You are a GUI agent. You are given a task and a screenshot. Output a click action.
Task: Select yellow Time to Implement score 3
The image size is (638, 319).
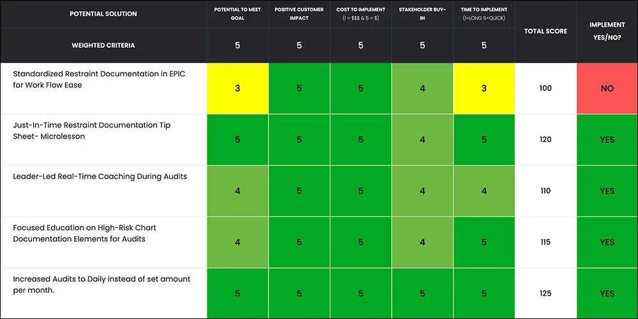484,88
